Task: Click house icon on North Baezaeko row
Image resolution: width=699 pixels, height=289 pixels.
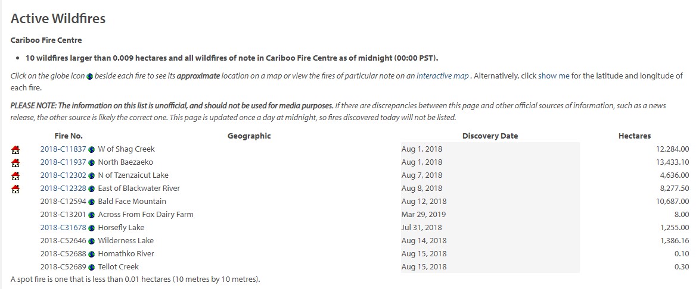Action: click(15, 163)
